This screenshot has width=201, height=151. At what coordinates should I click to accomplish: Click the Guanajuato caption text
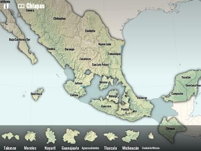coord(70,148)
